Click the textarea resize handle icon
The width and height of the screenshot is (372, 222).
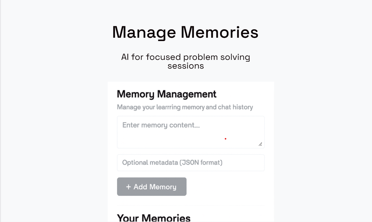pos(260,144)
